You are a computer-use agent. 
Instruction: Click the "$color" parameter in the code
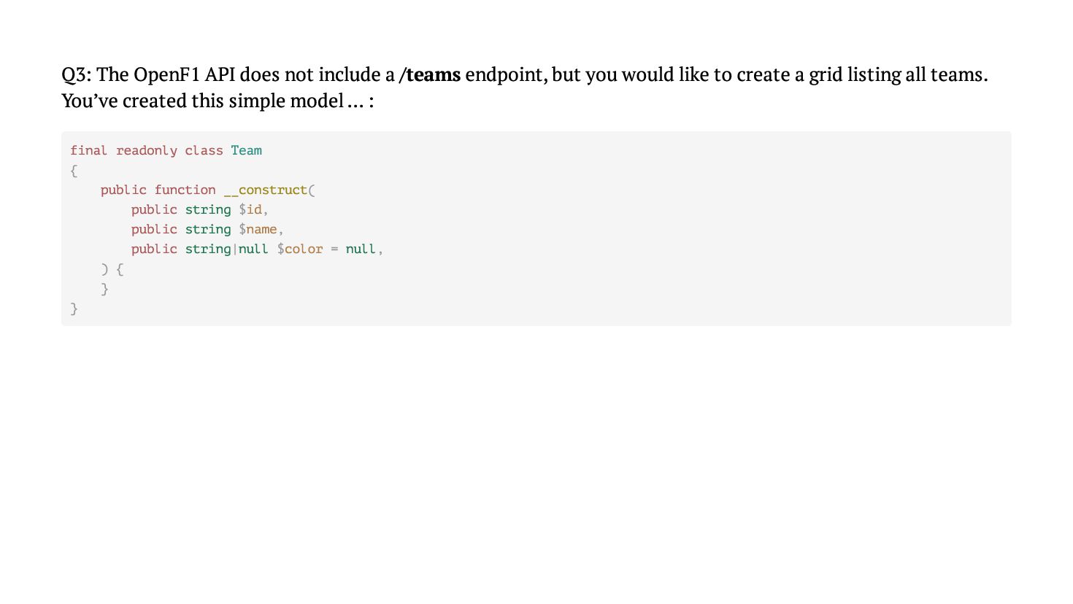(300, 249)
